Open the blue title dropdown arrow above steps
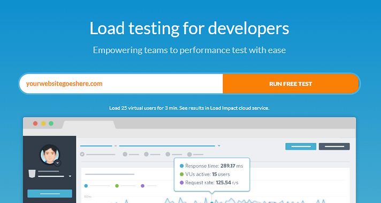The image size is (381, 203). coord(219,146)
